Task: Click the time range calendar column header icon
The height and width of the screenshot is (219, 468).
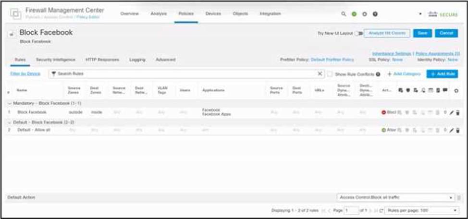Action: [x=431, y=90]
